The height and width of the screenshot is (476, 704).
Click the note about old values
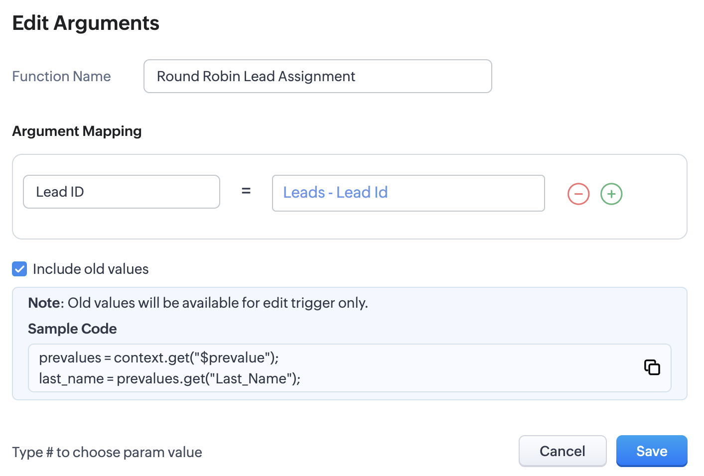pyautogui.click(x=218, y=303)
